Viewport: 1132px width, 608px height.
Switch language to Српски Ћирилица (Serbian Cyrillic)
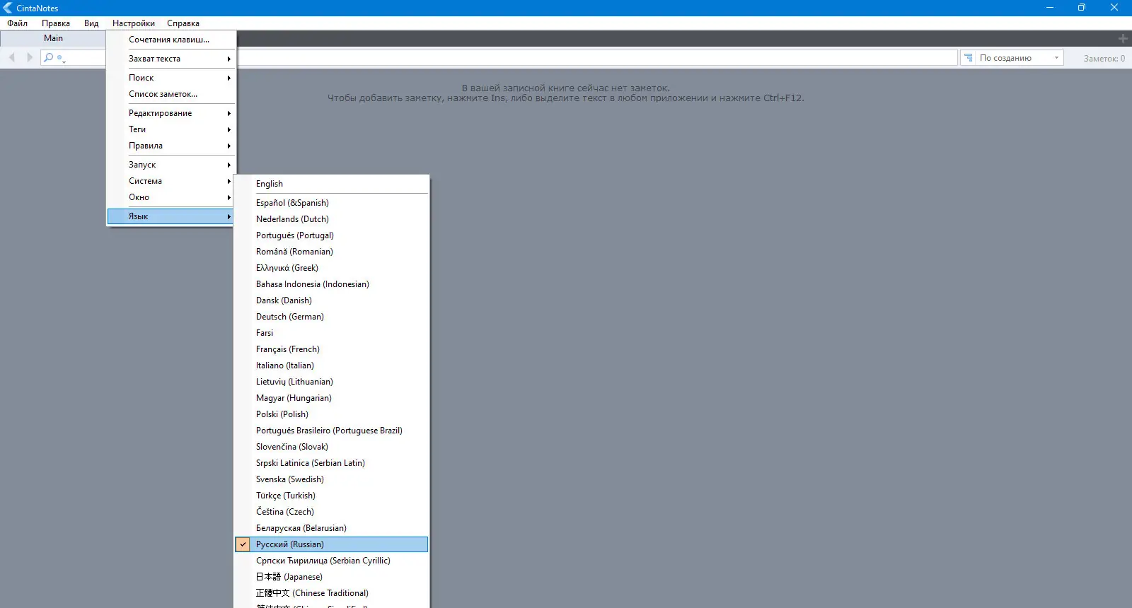(x=331, y=561)
